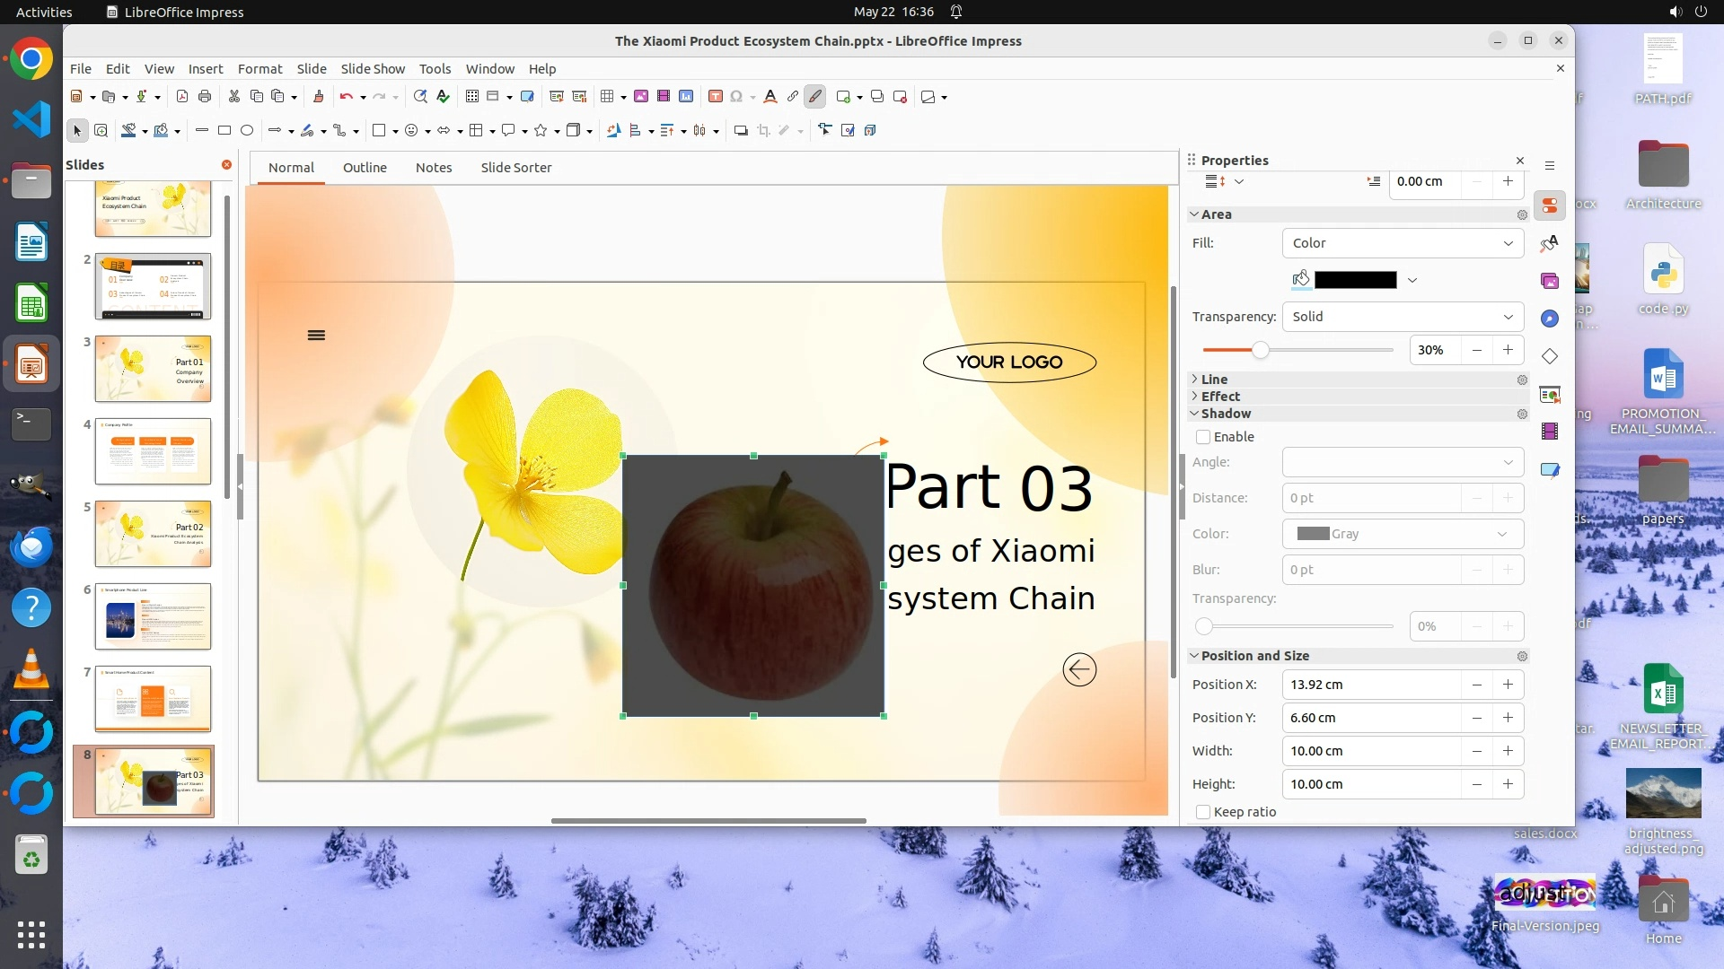The image size is (1724, 969).
Task: Open the Navigator sidebar deck icon
Action: tap(1550, 319)
